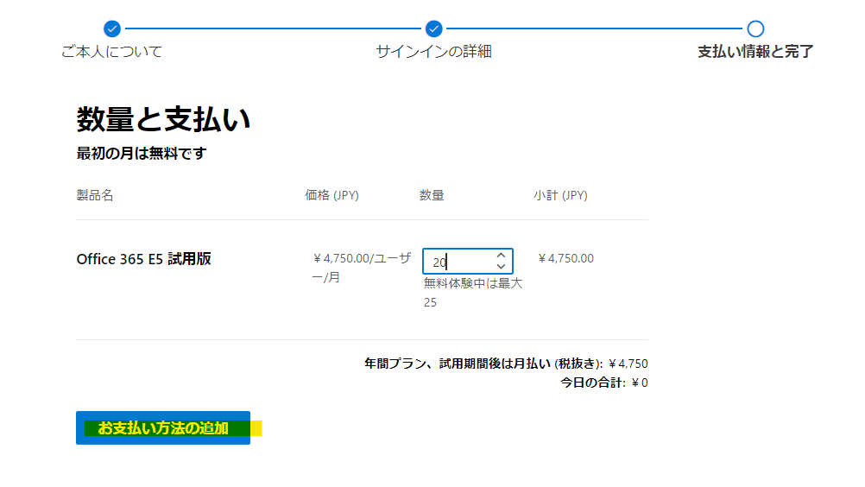Click the empty circle for 支払い情報と完了 step

tap(755, 28)
